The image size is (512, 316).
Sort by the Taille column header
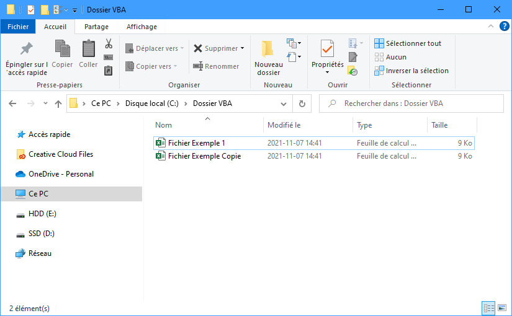[452, 125]
